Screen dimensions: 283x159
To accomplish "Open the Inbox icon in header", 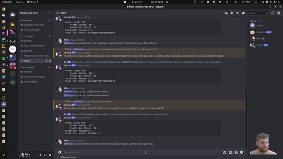I will [273, 13].
